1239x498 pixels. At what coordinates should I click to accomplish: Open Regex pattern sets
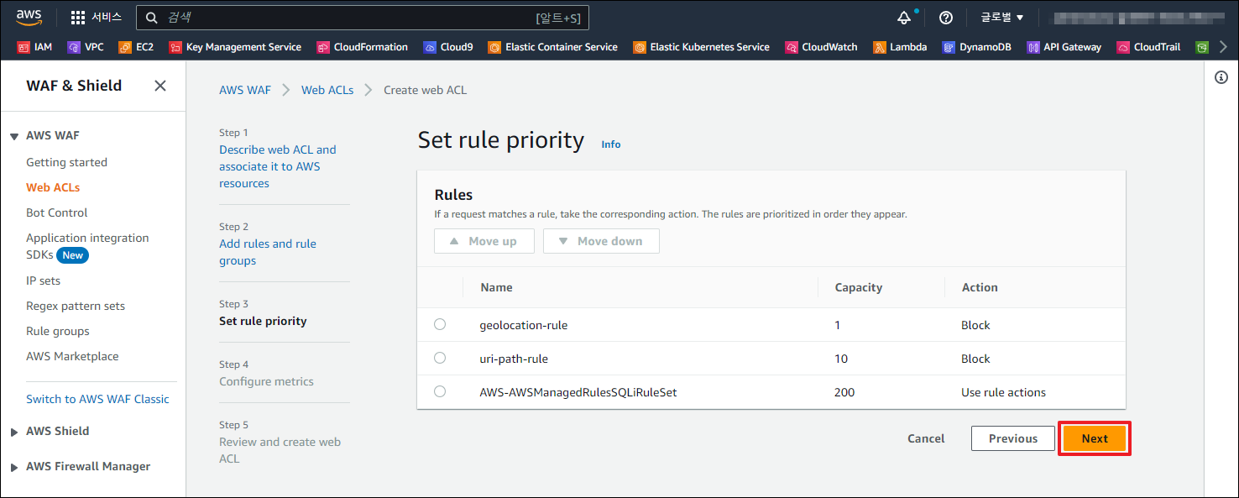pos(76,306)
